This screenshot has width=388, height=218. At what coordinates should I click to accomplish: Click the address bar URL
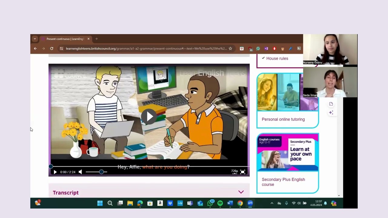pos(146,48)
